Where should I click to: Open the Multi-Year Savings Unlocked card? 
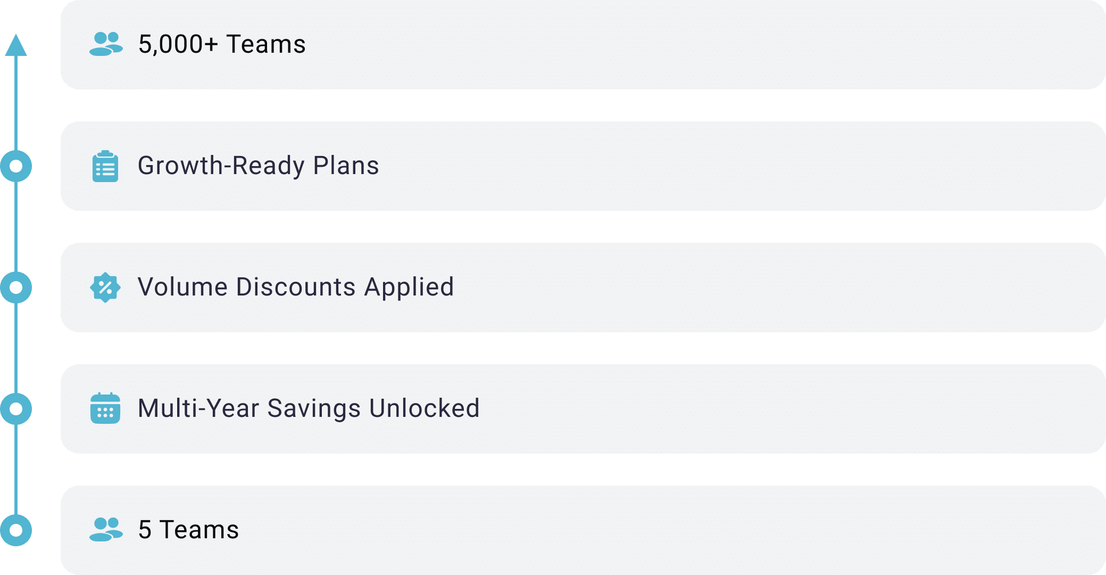(583, 409)
